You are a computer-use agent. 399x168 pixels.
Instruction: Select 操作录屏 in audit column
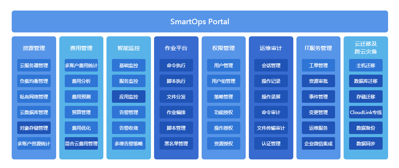click(271, 97)
